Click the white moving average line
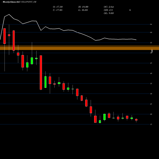The width and height of the screenshot is (159, 159). click(x=68, y=30)
